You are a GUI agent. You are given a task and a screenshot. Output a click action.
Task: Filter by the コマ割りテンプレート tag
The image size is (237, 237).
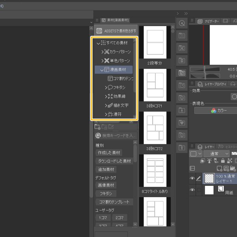[115, 202]
